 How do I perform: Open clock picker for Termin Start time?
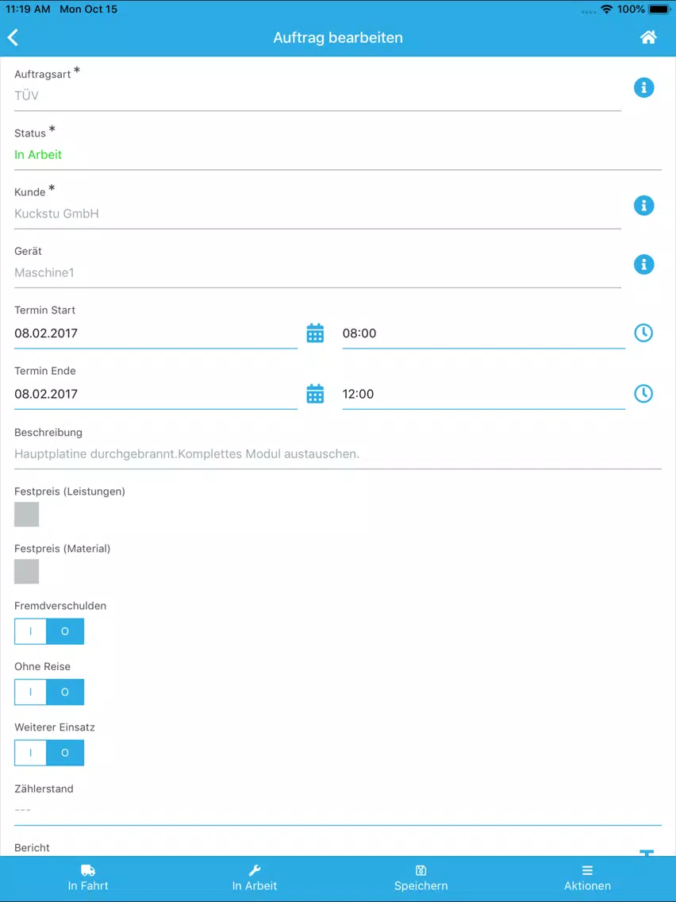tap(643, 333)
